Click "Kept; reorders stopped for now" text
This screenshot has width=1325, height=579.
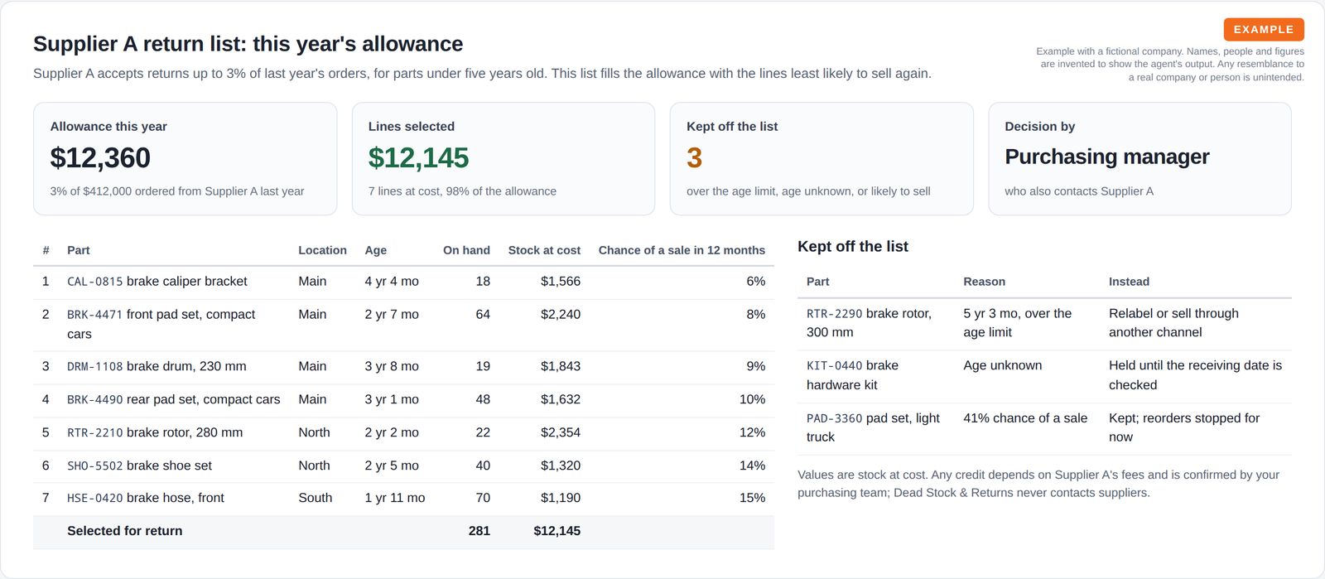[x=1184, y=427]
